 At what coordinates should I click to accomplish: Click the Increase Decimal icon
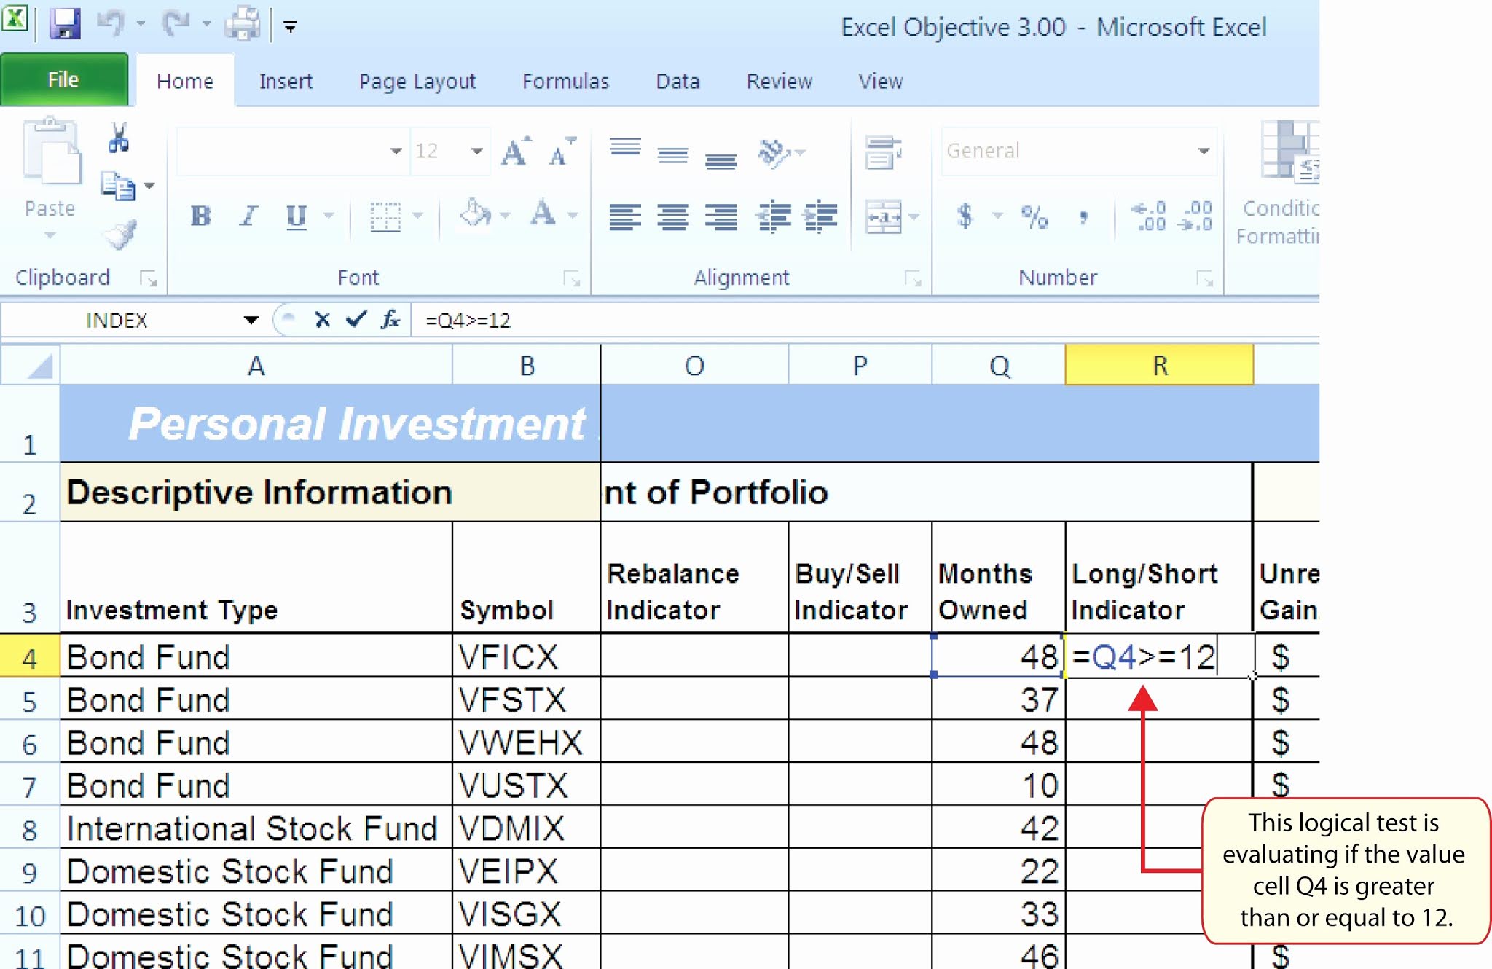point(1148,216)
